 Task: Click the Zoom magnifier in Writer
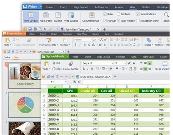pos(166,15)
